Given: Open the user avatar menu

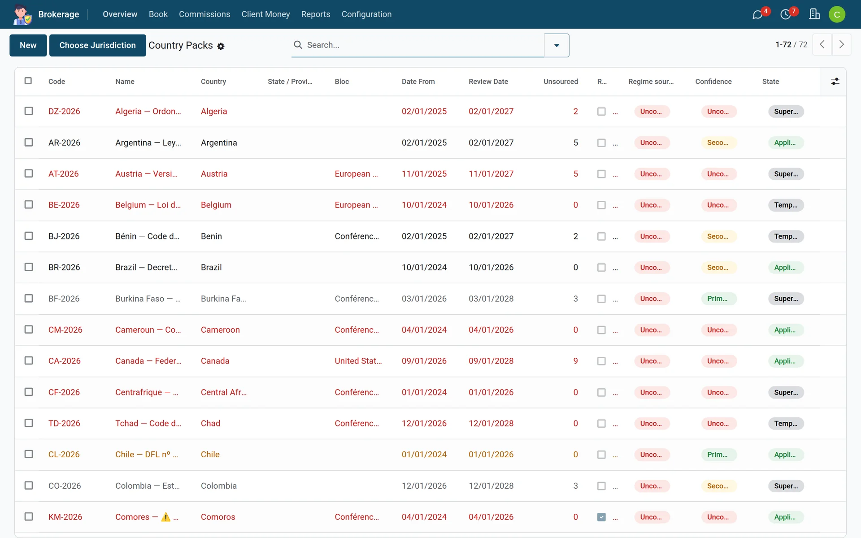Looking at the screenshot, I should [x=837, y=14].
